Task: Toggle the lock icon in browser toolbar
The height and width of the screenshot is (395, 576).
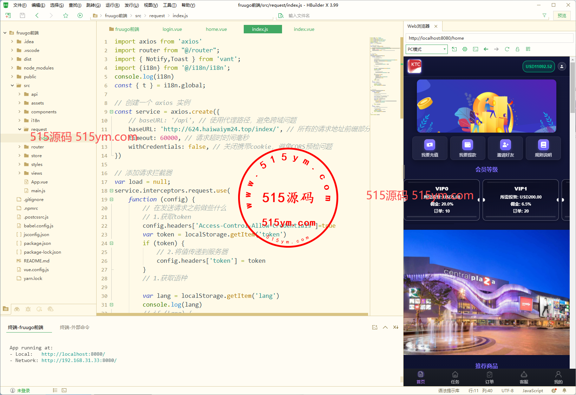Action: [517, 49]
